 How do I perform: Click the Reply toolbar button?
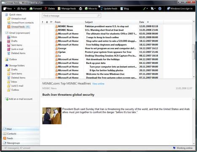pyautogui.click(x=22, y=9)
